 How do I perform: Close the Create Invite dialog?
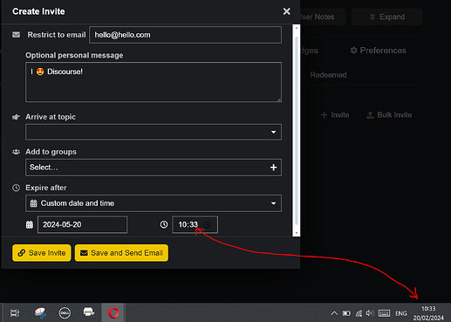[286, 11]
